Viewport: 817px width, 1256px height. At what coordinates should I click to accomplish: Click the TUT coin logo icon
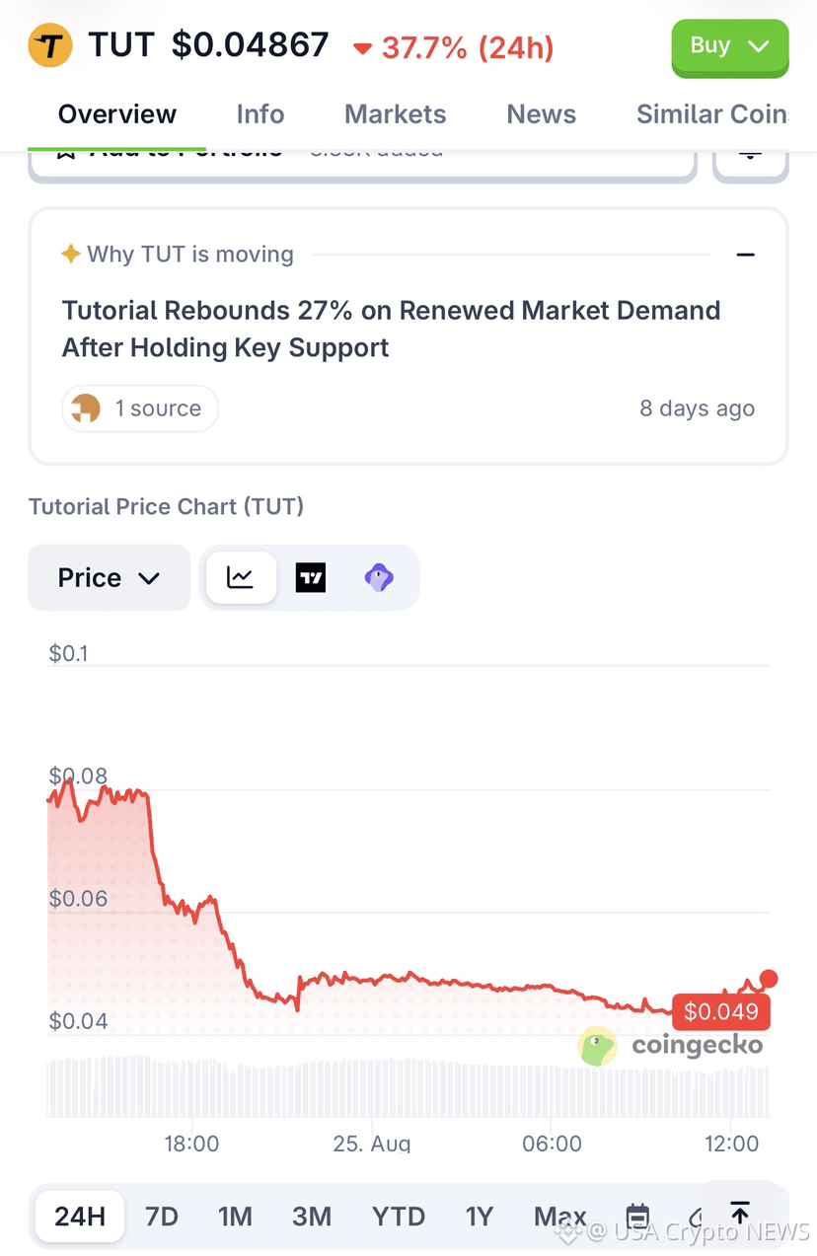pos(49,45)
